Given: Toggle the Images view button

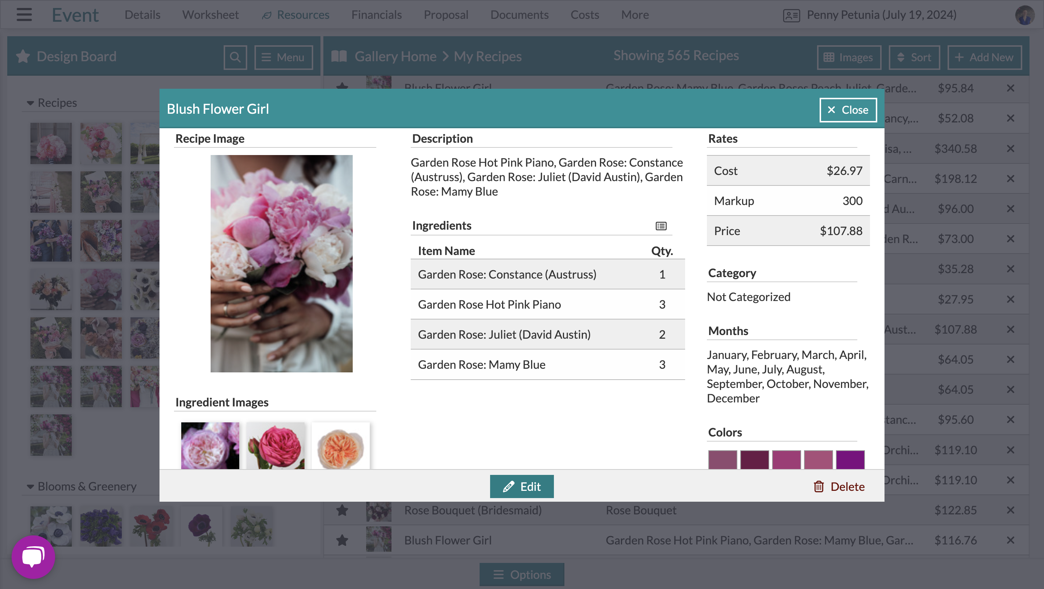Looking at the screenshot, I should (849, 57).
